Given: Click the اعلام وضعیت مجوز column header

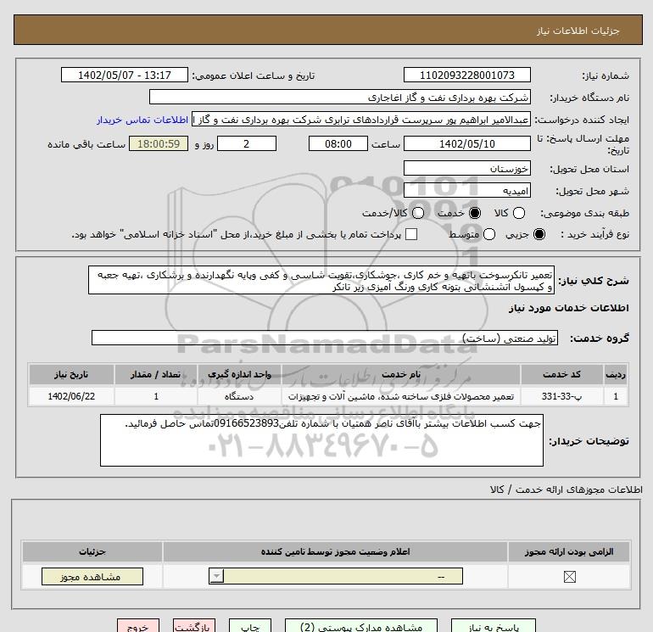Looking at the screenshot, I should (335, 551).
